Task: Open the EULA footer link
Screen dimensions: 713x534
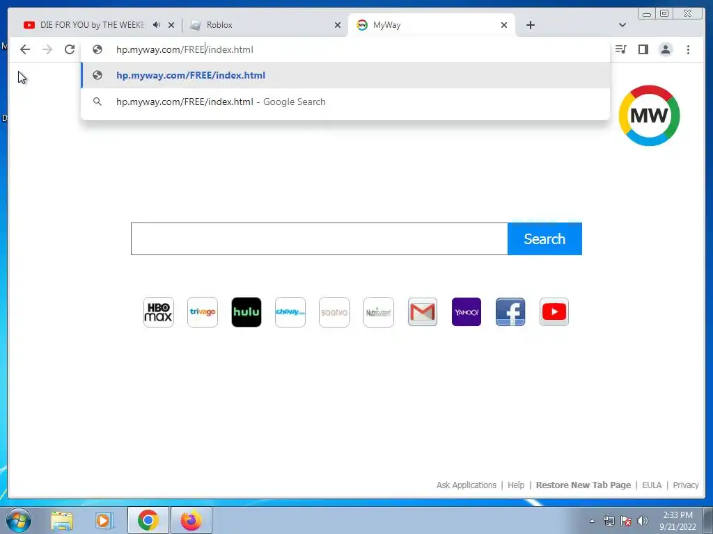Action: pos(652,485)
